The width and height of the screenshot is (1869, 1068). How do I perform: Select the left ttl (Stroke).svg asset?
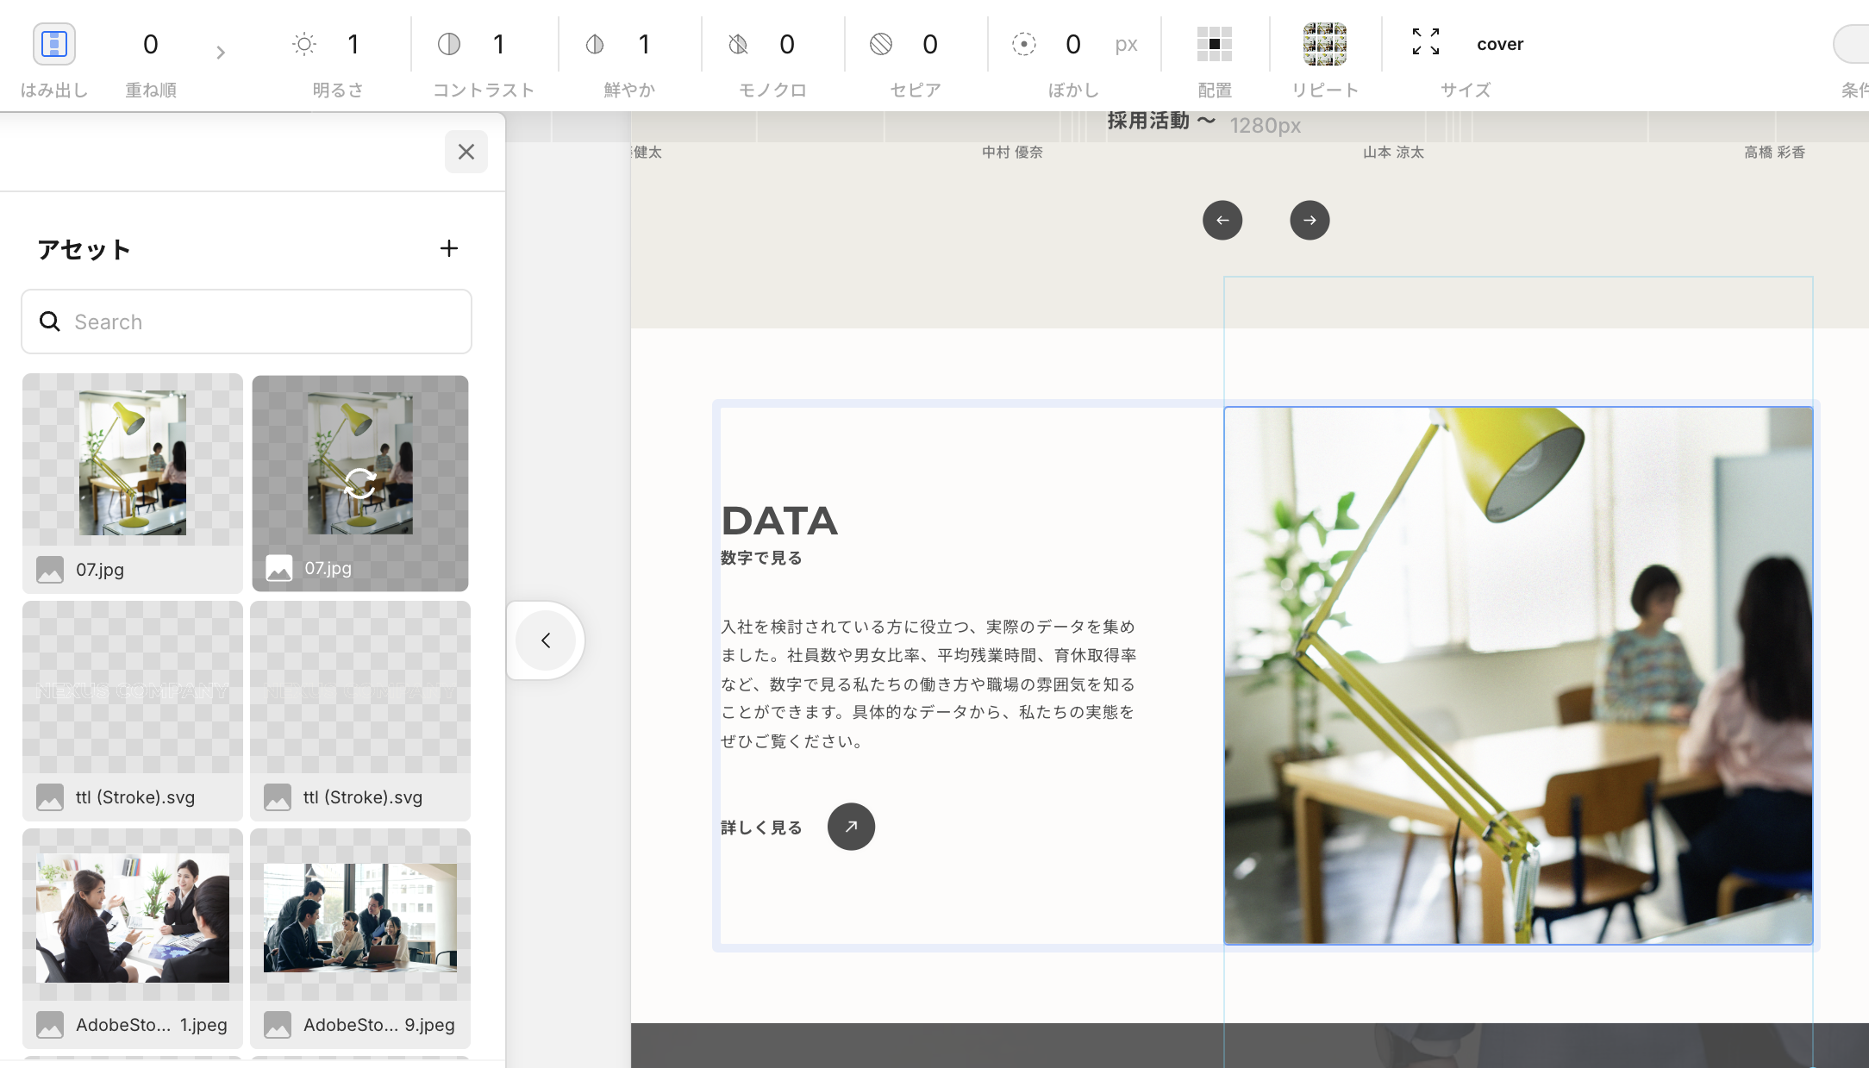(x=133, y=710)
